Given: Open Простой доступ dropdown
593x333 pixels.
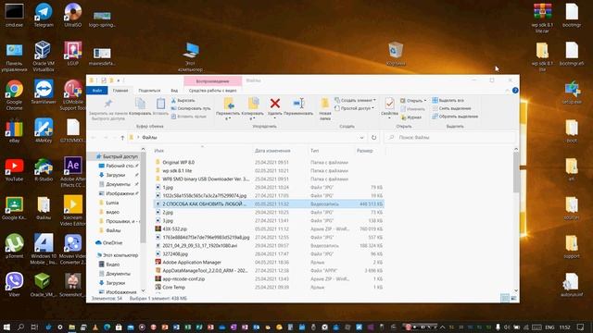Looking at the screenshot, I should (354, 108).
